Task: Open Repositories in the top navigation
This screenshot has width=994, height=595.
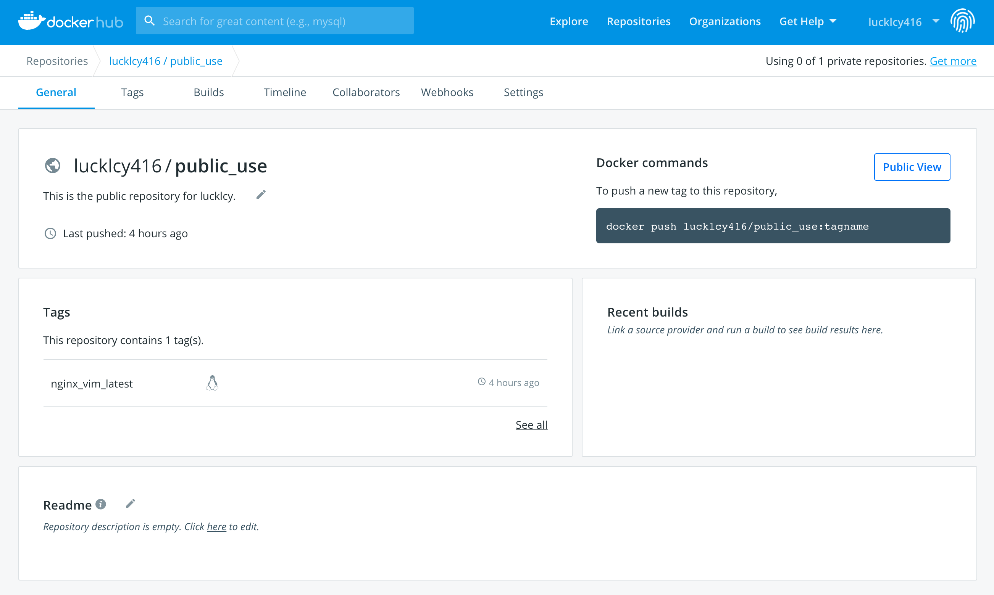Action: pos(639,21)
